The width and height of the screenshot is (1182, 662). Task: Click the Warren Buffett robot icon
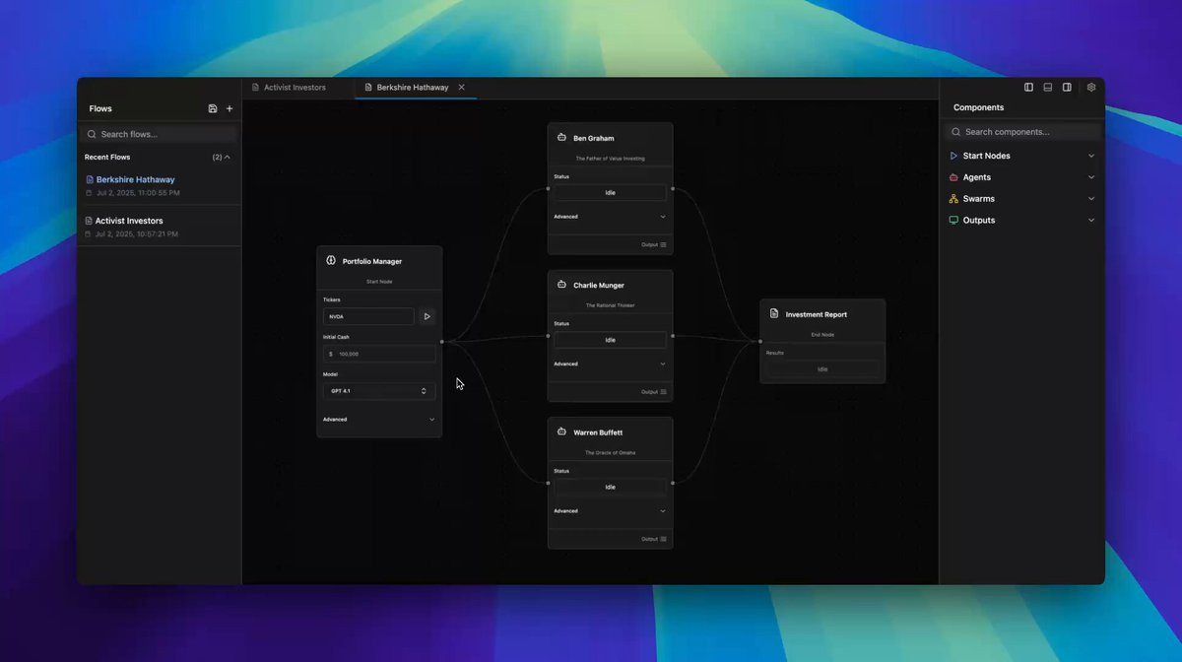tap(561, 431)
